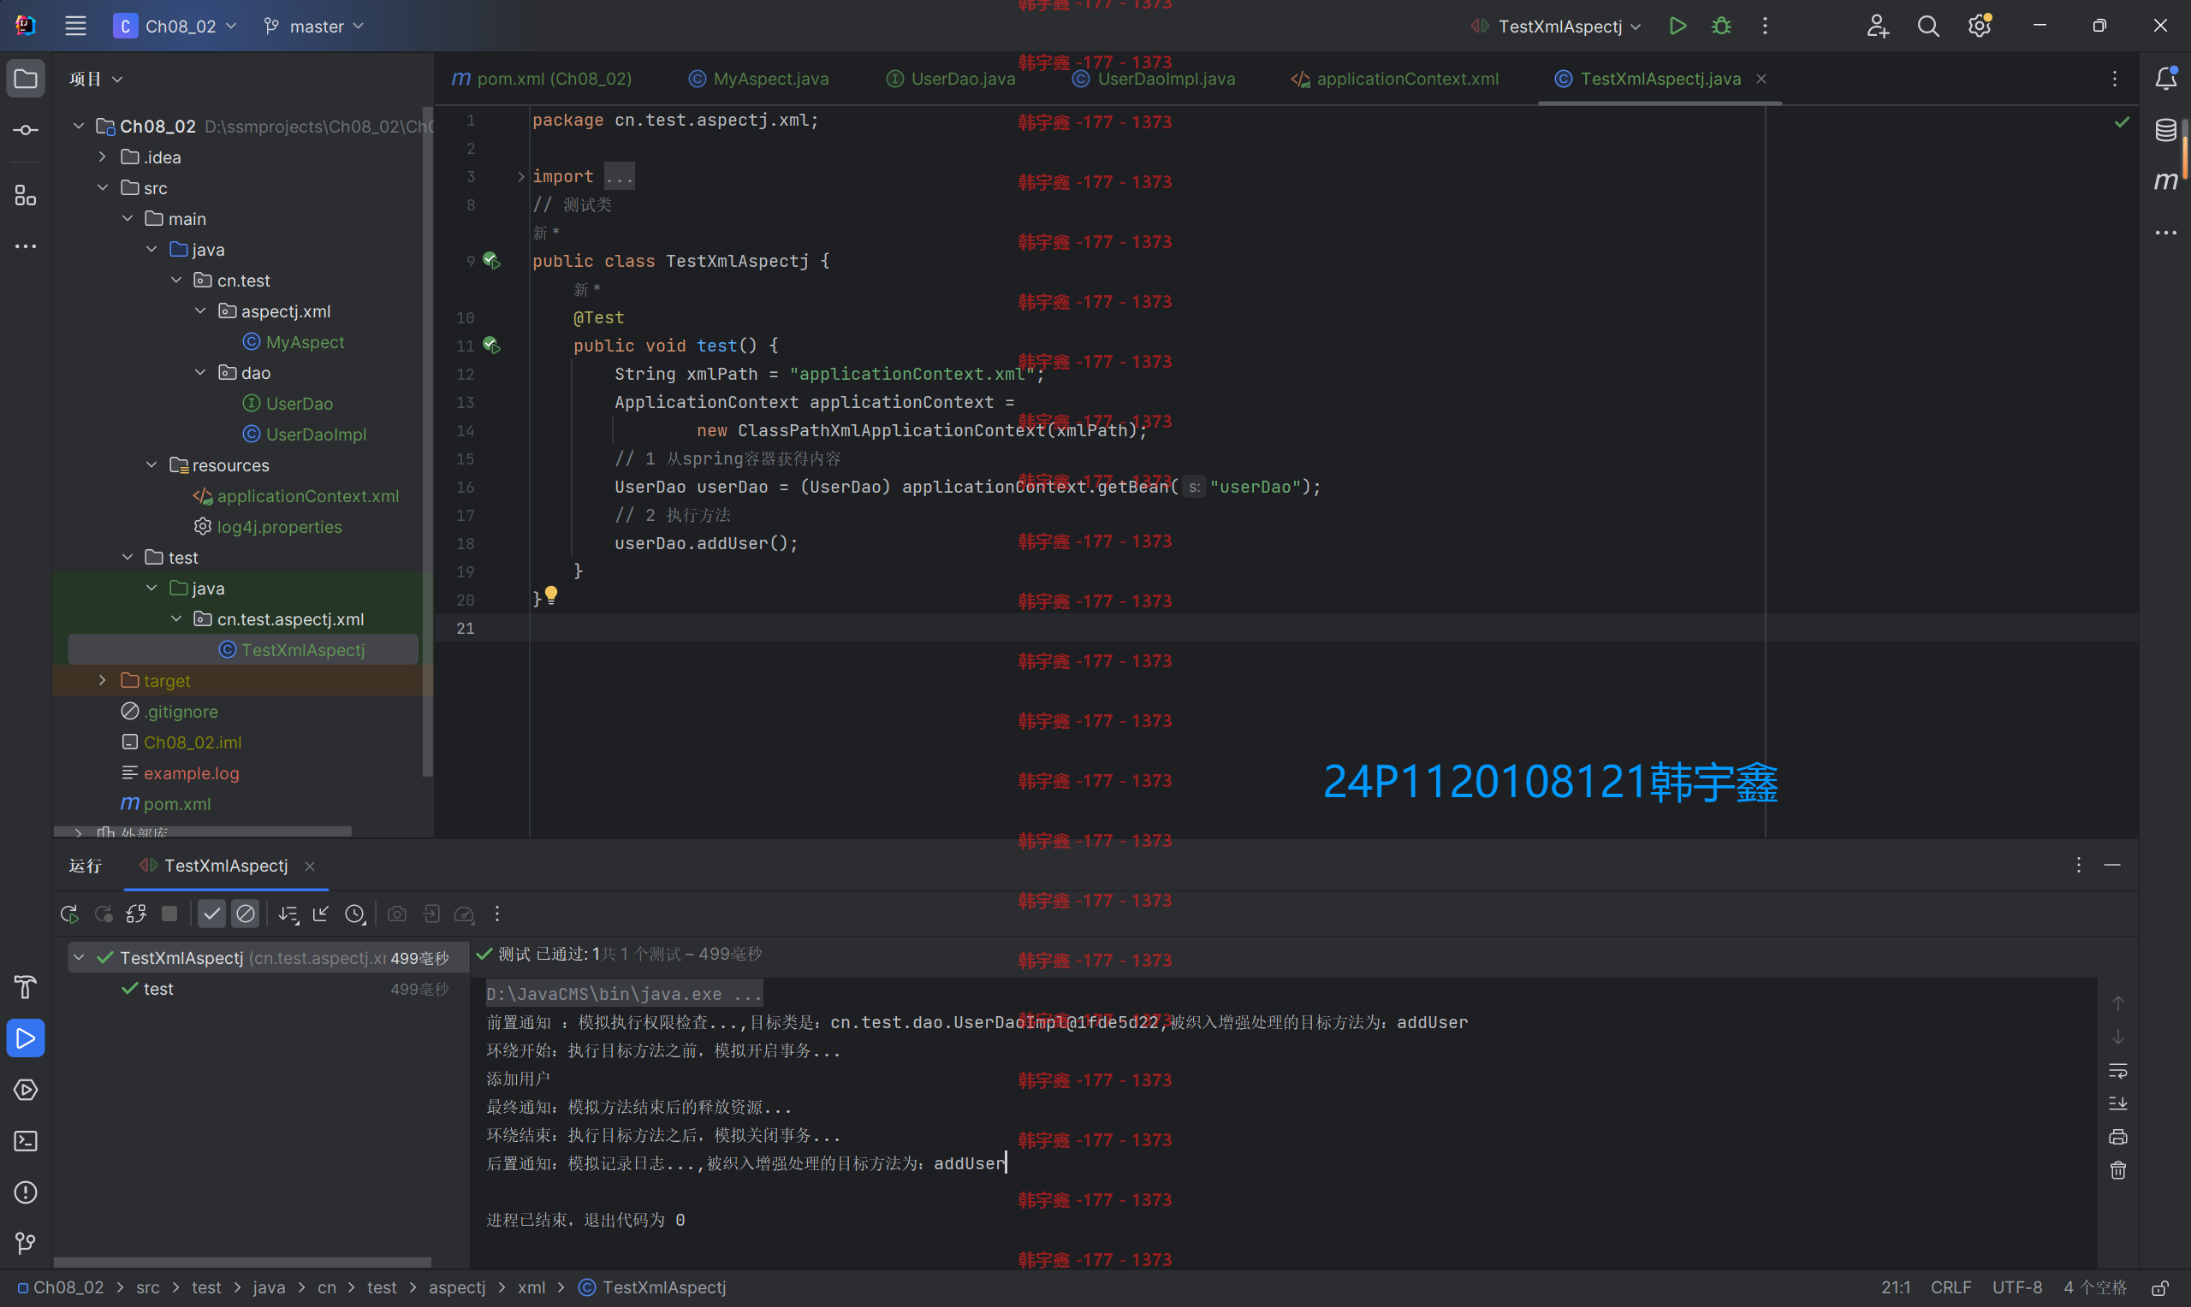Click CRLF line separator in status bar
This screenshot has height=1307, width=2191.
click(x=1951, y=1286)
